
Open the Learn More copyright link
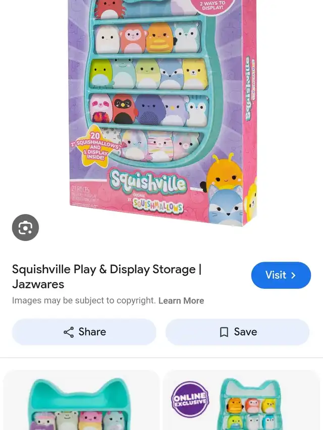(181, 300)
